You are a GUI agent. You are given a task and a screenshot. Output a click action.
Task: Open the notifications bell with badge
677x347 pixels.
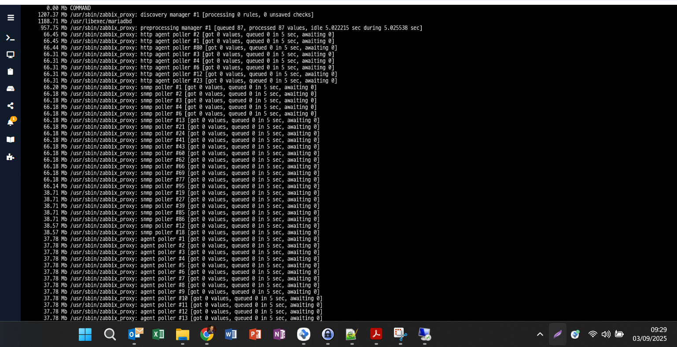[11, 122]
